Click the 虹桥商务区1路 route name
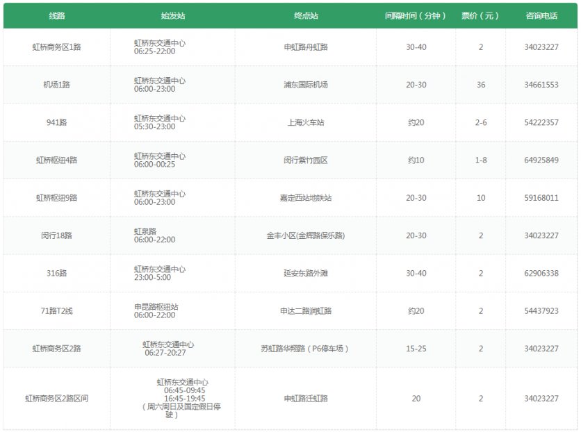The height and width of the screenshot is (432, 581). coord(56,47)
